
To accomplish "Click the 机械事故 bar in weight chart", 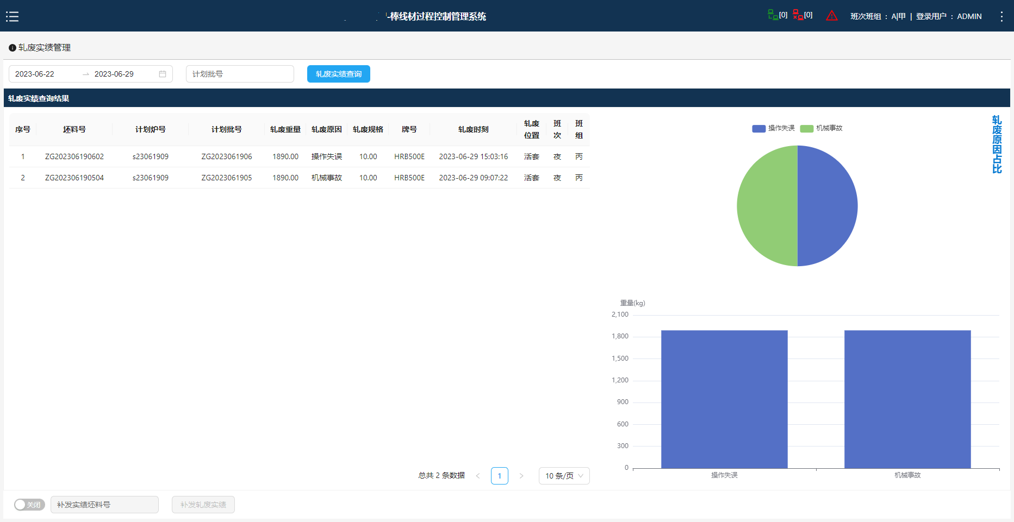I will [907, 399].
